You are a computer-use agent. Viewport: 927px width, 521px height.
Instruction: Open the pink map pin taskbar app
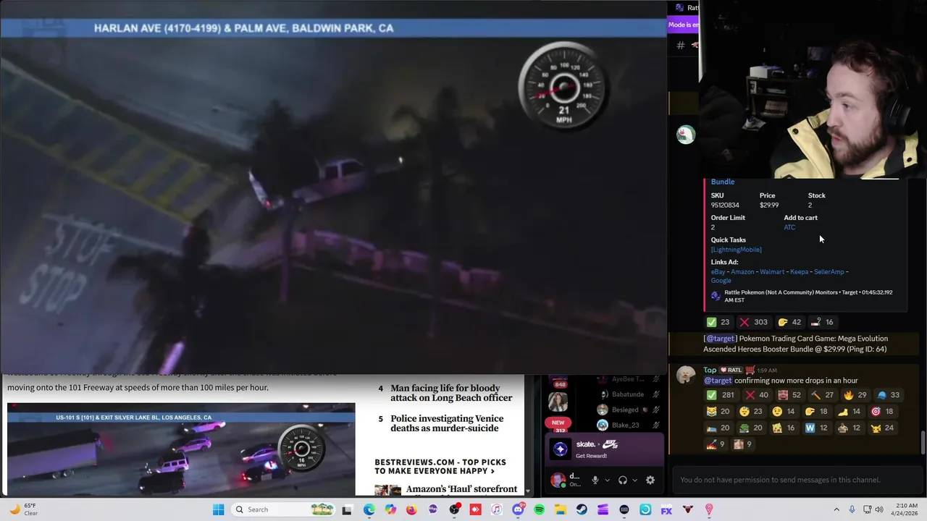point(709,509)
